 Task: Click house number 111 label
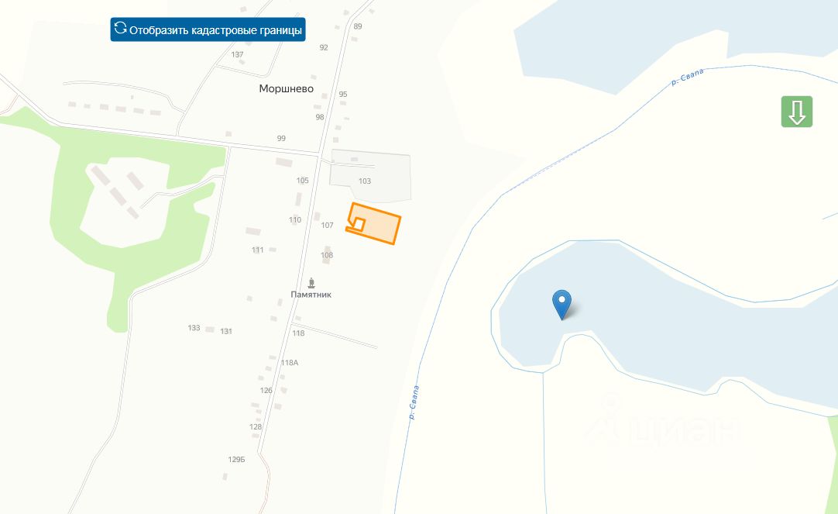258,250
